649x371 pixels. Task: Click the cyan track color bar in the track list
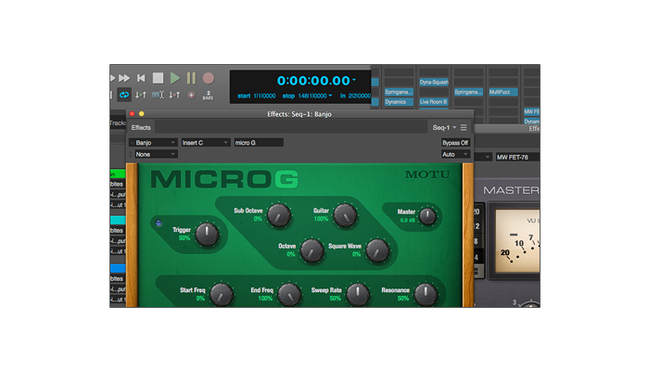tap(118, 221)
